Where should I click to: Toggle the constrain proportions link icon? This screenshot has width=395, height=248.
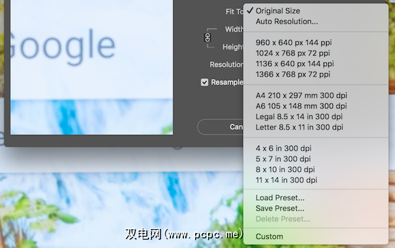tap(208, 38)
